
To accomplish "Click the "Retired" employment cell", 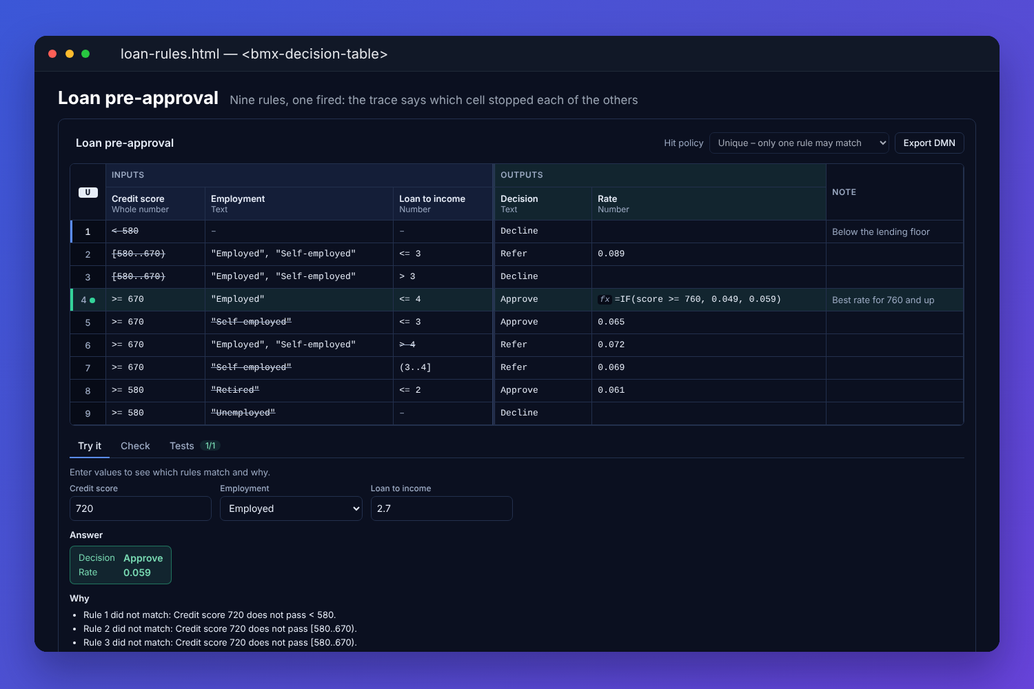I will coord(299,391).
